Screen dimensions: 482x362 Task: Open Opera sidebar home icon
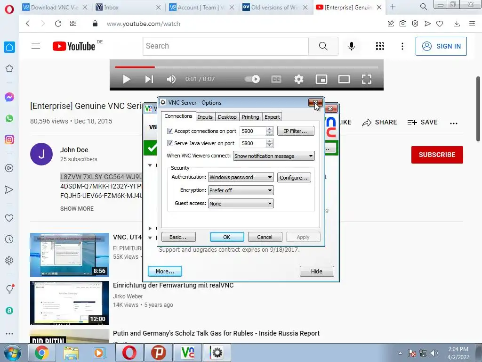pyautogui.click(x=9, y=47)
